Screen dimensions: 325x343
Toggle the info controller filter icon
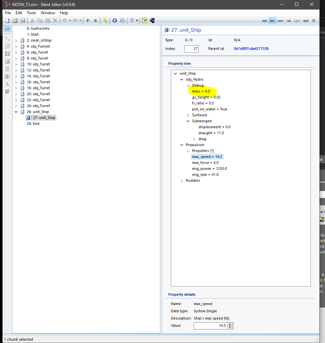(7, 76)
